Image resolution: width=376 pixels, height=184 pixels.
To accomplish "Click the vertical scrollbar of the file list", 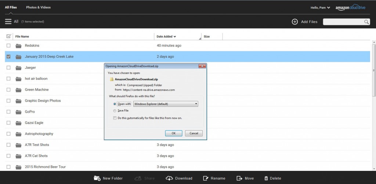I will pos(374,70).
